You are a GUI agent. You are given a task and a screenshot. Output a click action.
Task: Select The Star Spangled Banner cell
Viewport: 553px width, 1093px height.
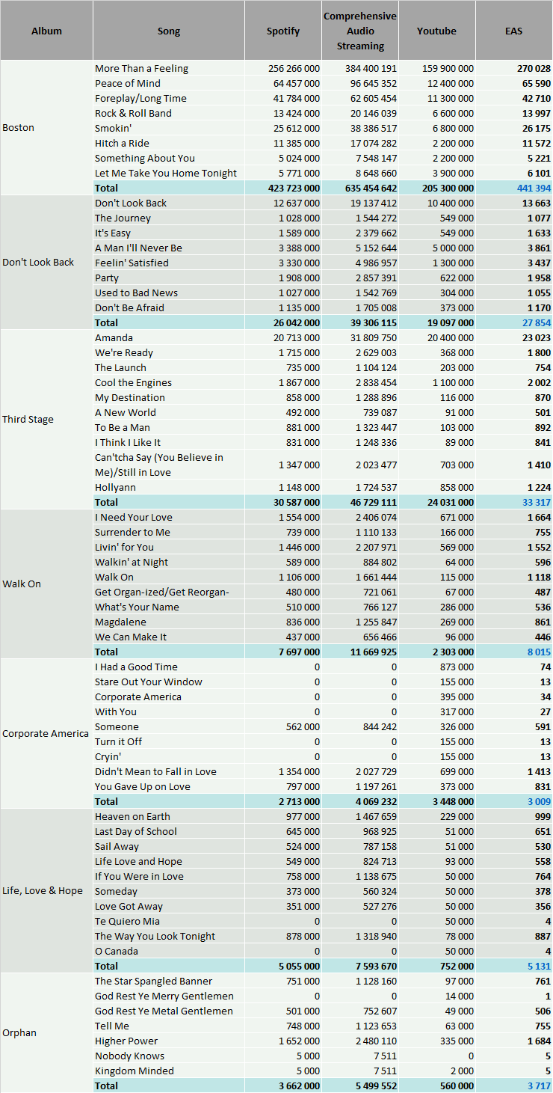[169, 981]
